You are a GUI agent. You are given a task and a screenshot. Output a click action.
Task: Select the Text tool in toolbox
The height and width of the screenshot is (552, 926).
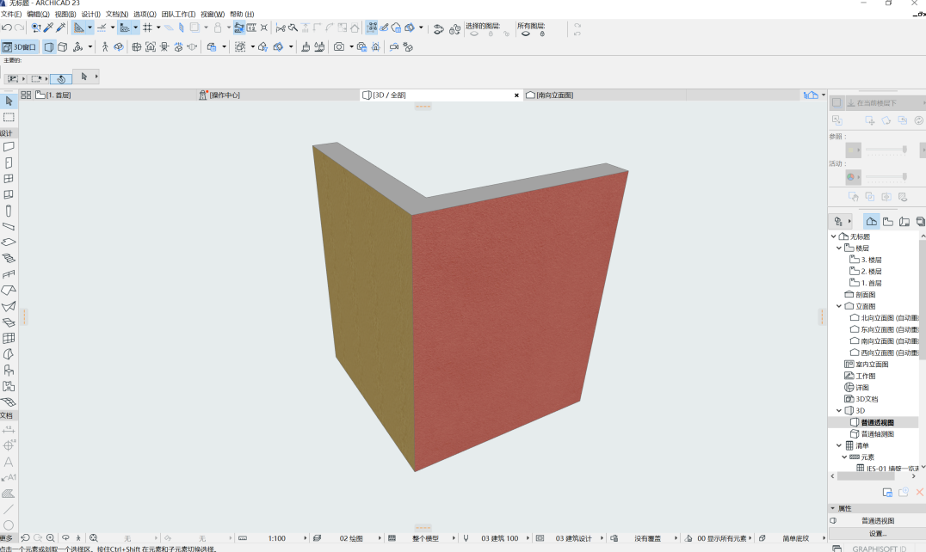tap(9, 462)
